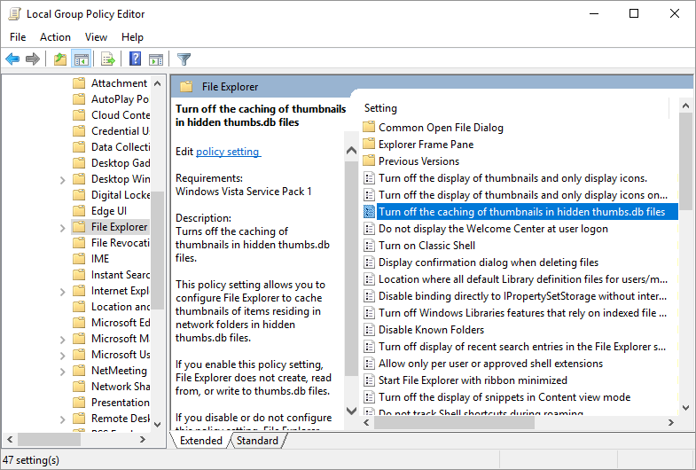Open the Help toolbar icon
The height and width of the screenshot is (470, 696).
pos(135,59)
